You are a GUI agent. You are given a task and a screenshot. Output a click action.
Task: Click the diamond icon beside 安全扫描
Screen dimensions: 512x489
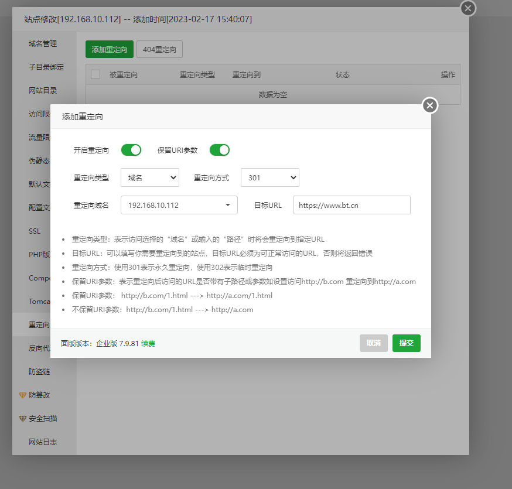(23, 419)
